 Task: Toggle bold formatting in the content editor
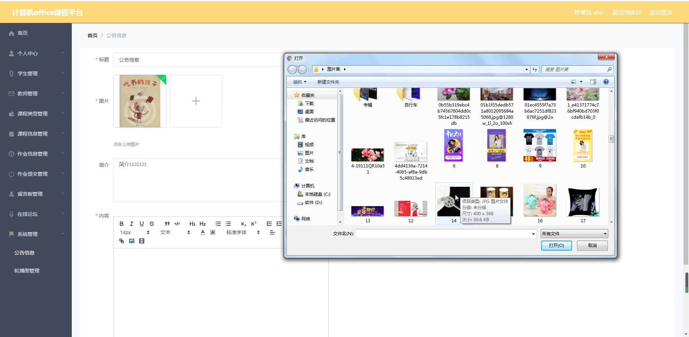tap(121, 224)
